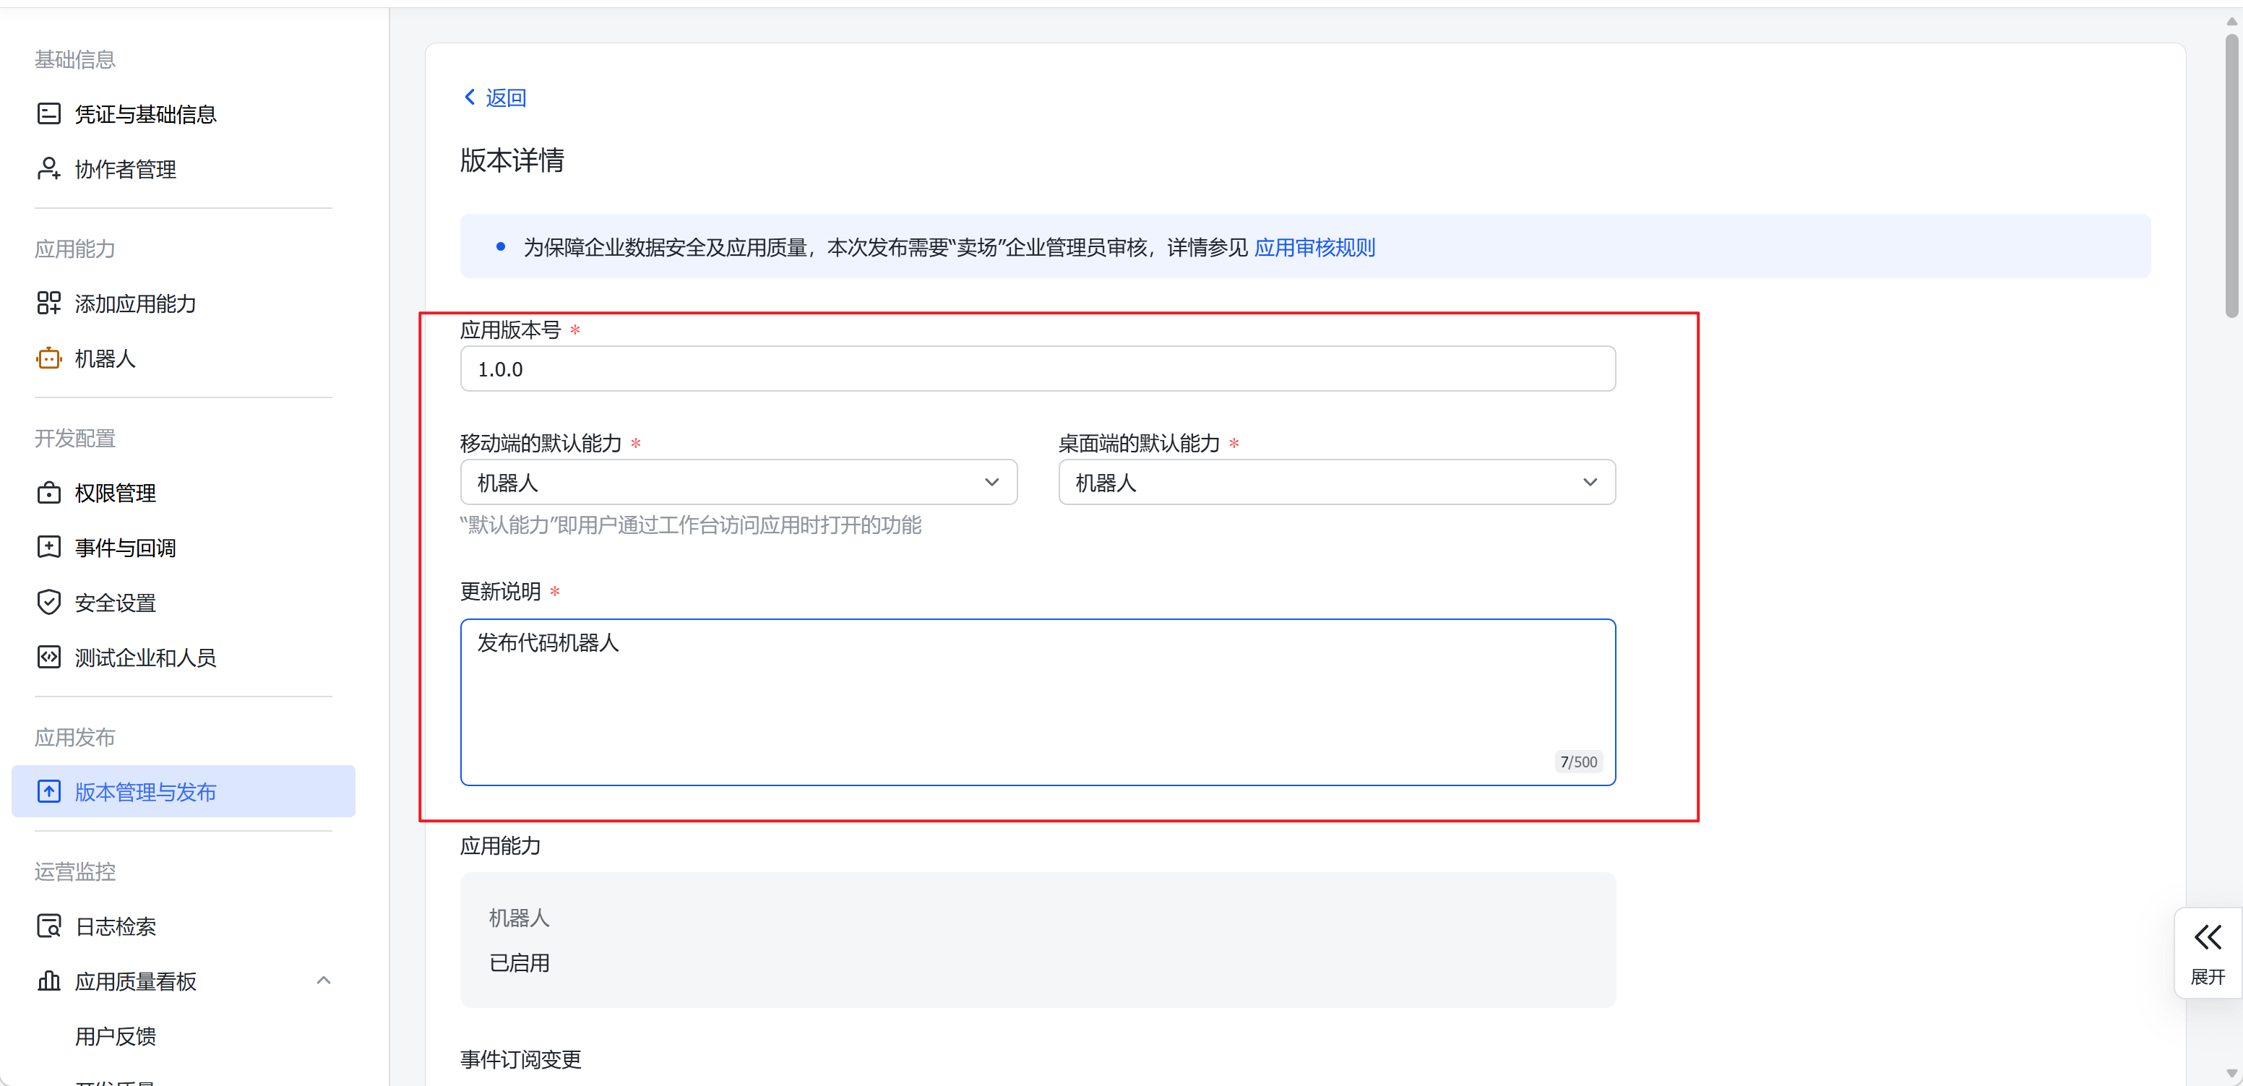This screenshot has width=2243, height=1086.
Task: Collapse the 应用质量看板 submenu chevron
Action: (323, 981)
